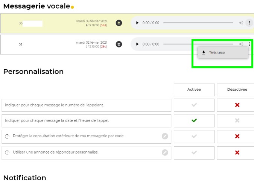Click time counter 0:00 / 0:00 of 02 février player
Screen dimensions: 254x184
coord(151,44)
